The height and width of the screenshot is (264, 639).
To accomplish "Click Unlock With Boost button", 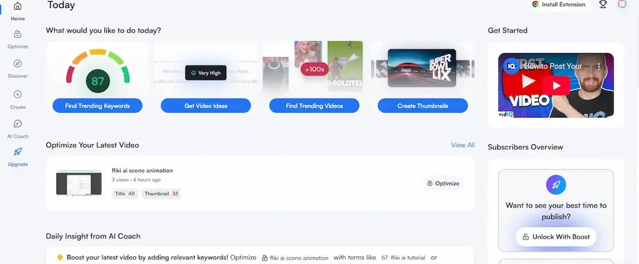I will pyautogui.click(x=556, y=237).
